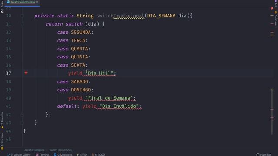Click the Structure icon in left sidebar
The image size is (278, 156).
pyautogui.click(x=2, y=149)
